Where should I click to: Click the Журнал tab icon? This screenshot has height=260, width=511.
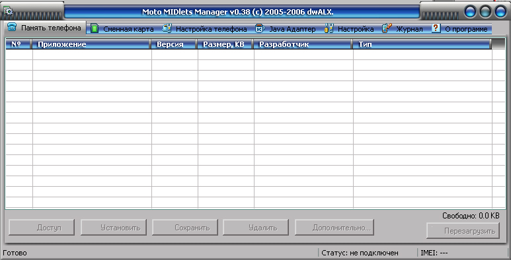point(387,28)
